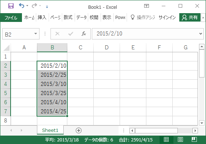Expand the Name Box dropdown
206x144 pixels.
pyautogui.click(x=35, y=34)
